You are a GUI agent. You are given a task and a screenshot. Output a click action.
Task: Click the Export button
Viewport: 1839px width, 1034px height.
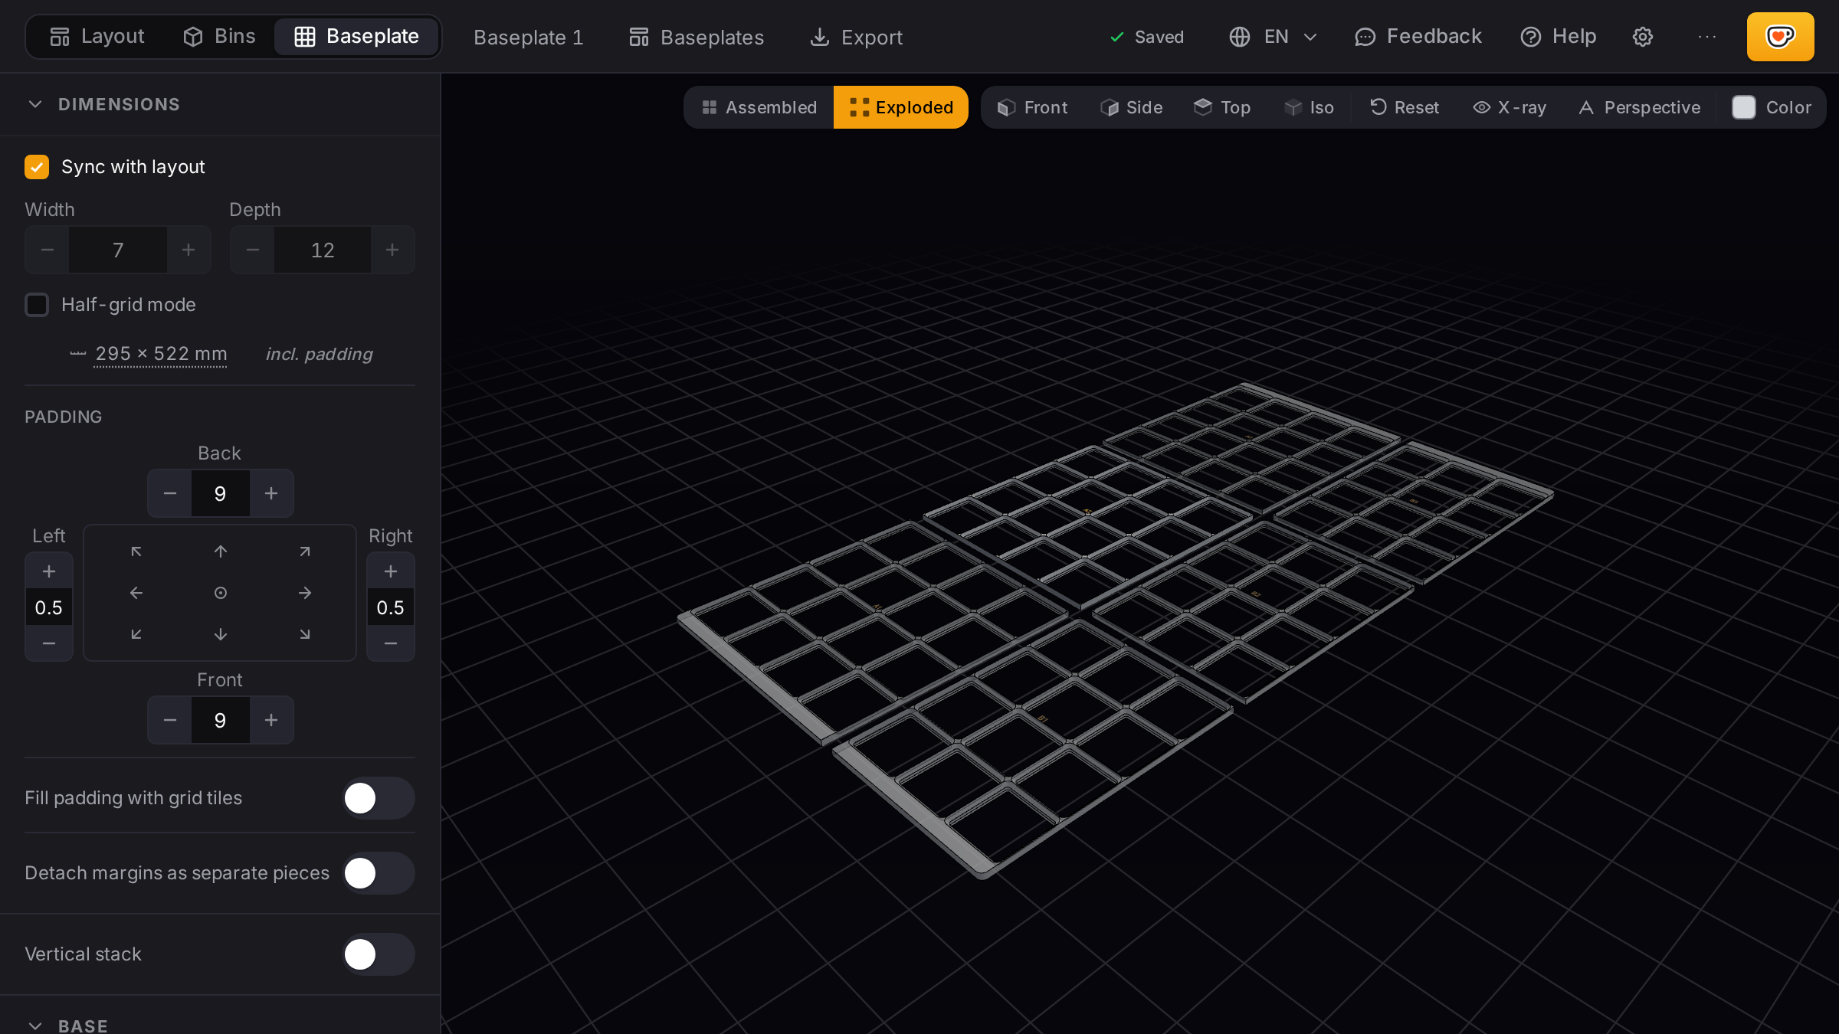(857, 37)
